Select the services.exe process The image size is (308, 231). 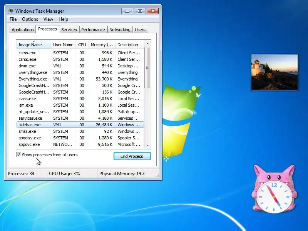[80, 118]
